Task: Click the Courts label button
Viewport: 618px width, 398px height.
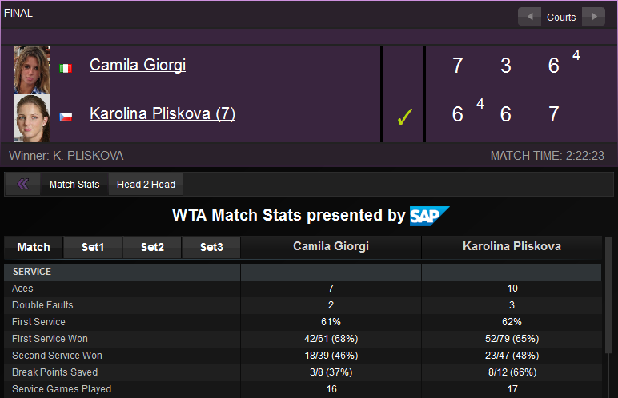Action: point(561,17)
